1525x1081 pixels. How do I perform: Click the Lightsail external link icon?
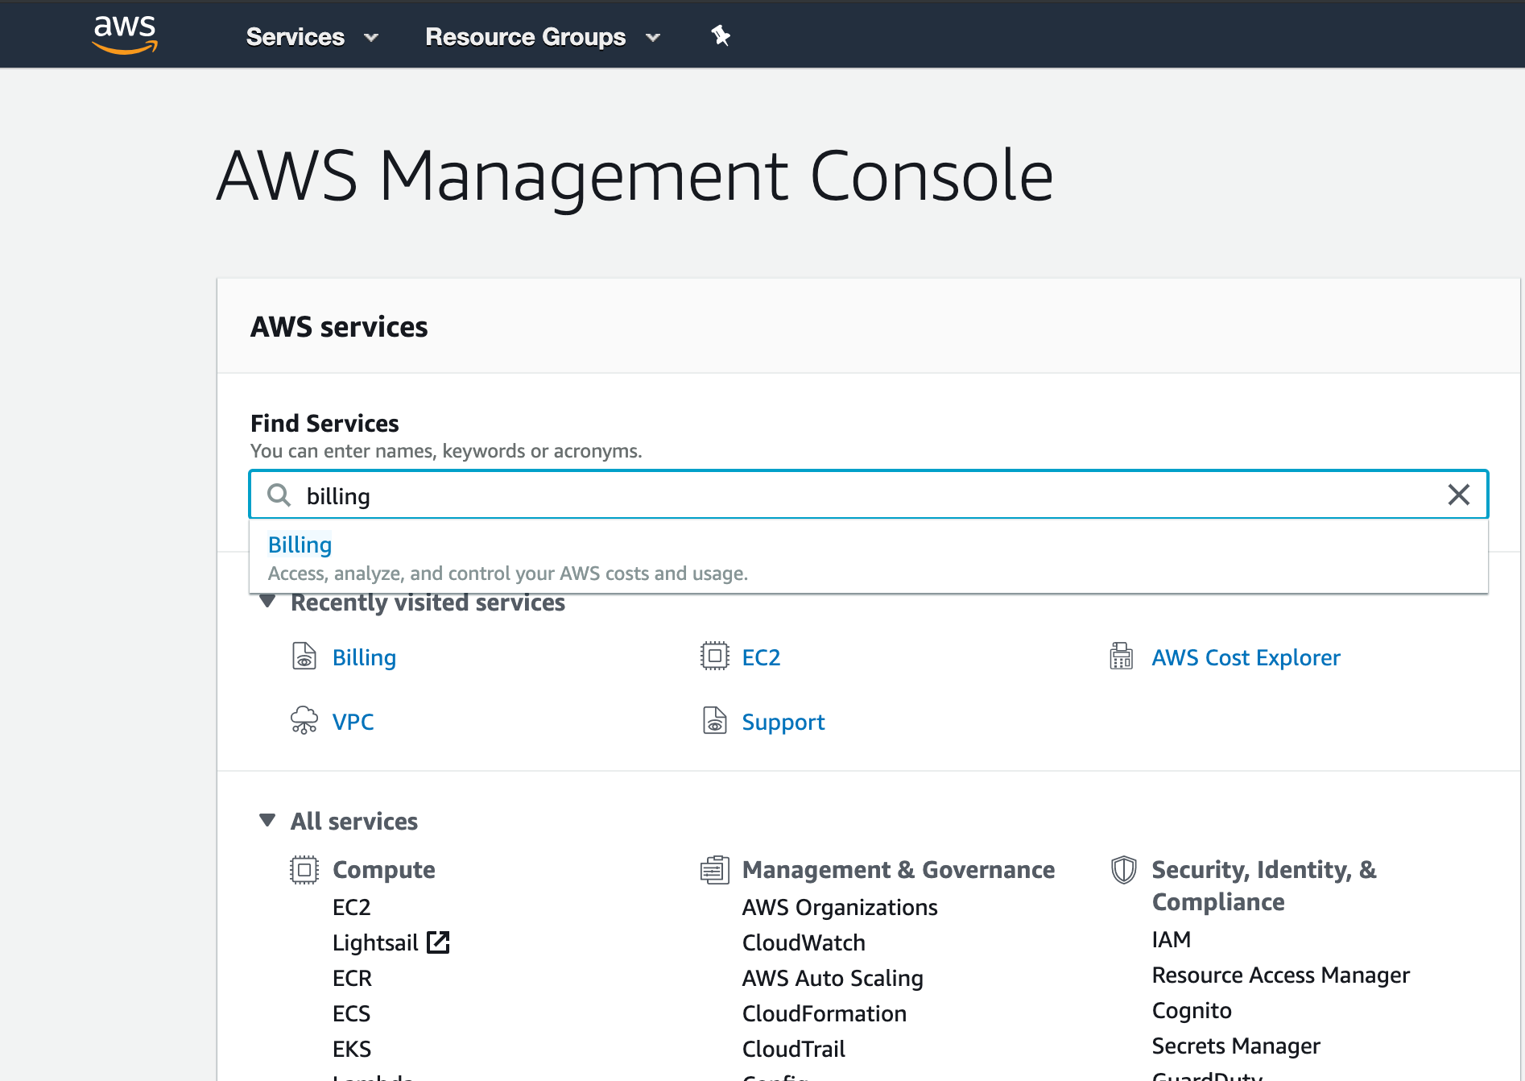point(438,942)
